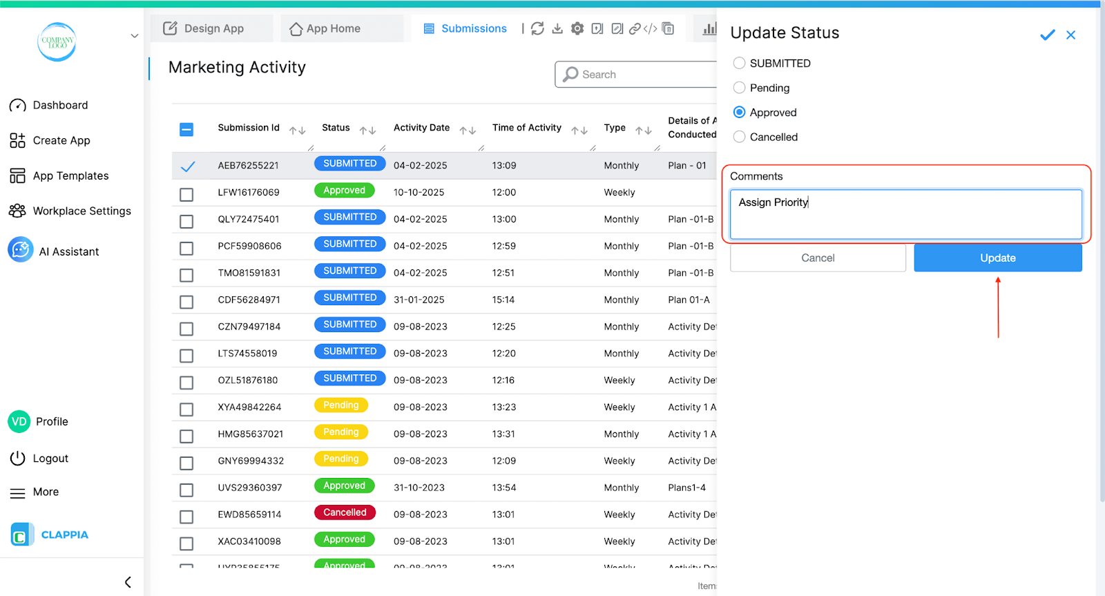The image size is (1105, 596).
Task: Open the More hamburger icon
Action: coord(17,492)
